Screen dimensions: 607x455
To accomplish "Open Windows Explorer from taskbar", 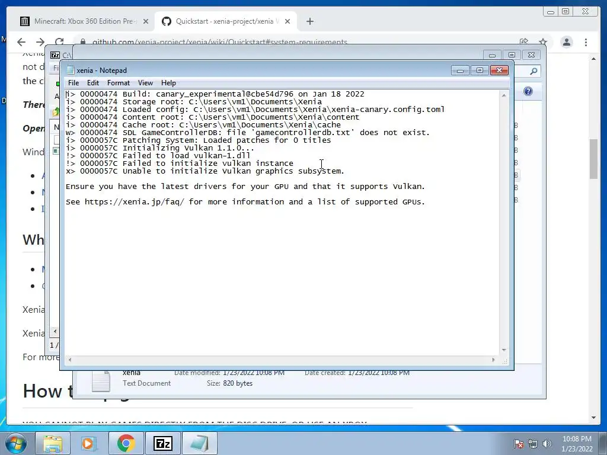I will [x=53, y=443].
